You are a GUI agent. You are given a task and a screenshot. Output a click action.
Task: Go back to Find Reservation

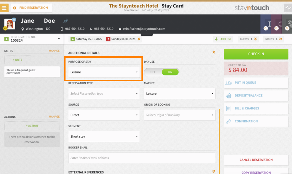31,8
